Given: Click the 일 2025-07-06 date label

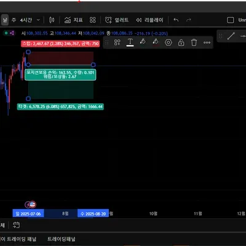Looking at the screenshot, I should click(28, 213).
